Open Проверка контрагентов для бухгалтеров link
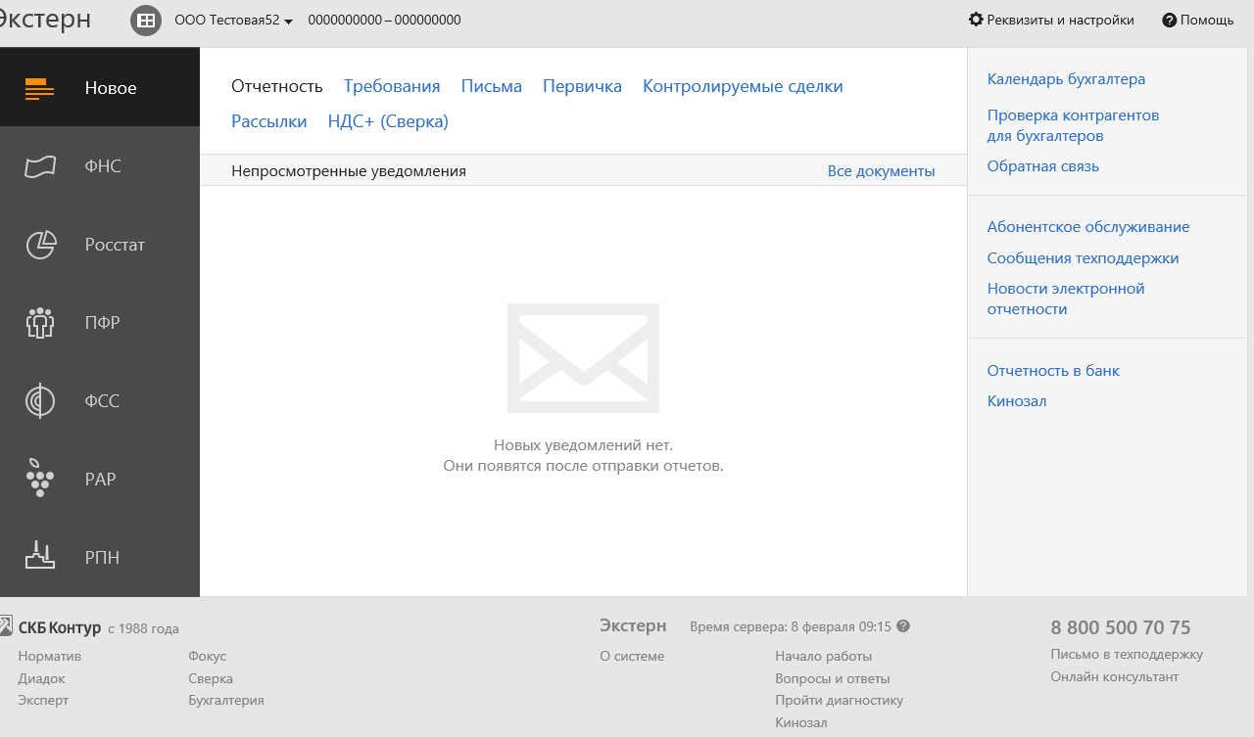Viewport: 1254px width, 737px height. [1073, 125]
